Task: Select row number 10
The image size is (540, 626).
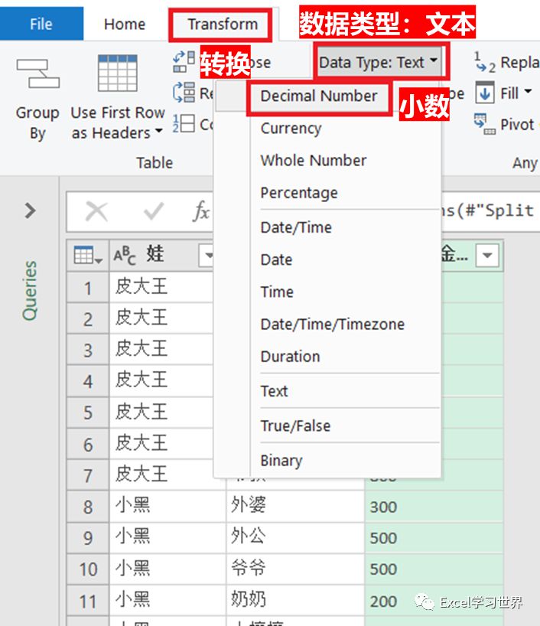Action: pyautogui.click(x=88, y=569)
